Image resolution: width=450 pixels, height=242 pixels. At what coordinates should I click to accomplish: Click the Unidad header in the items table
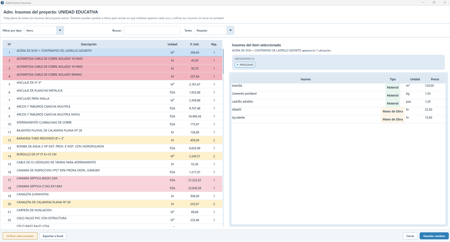point(172,44)
